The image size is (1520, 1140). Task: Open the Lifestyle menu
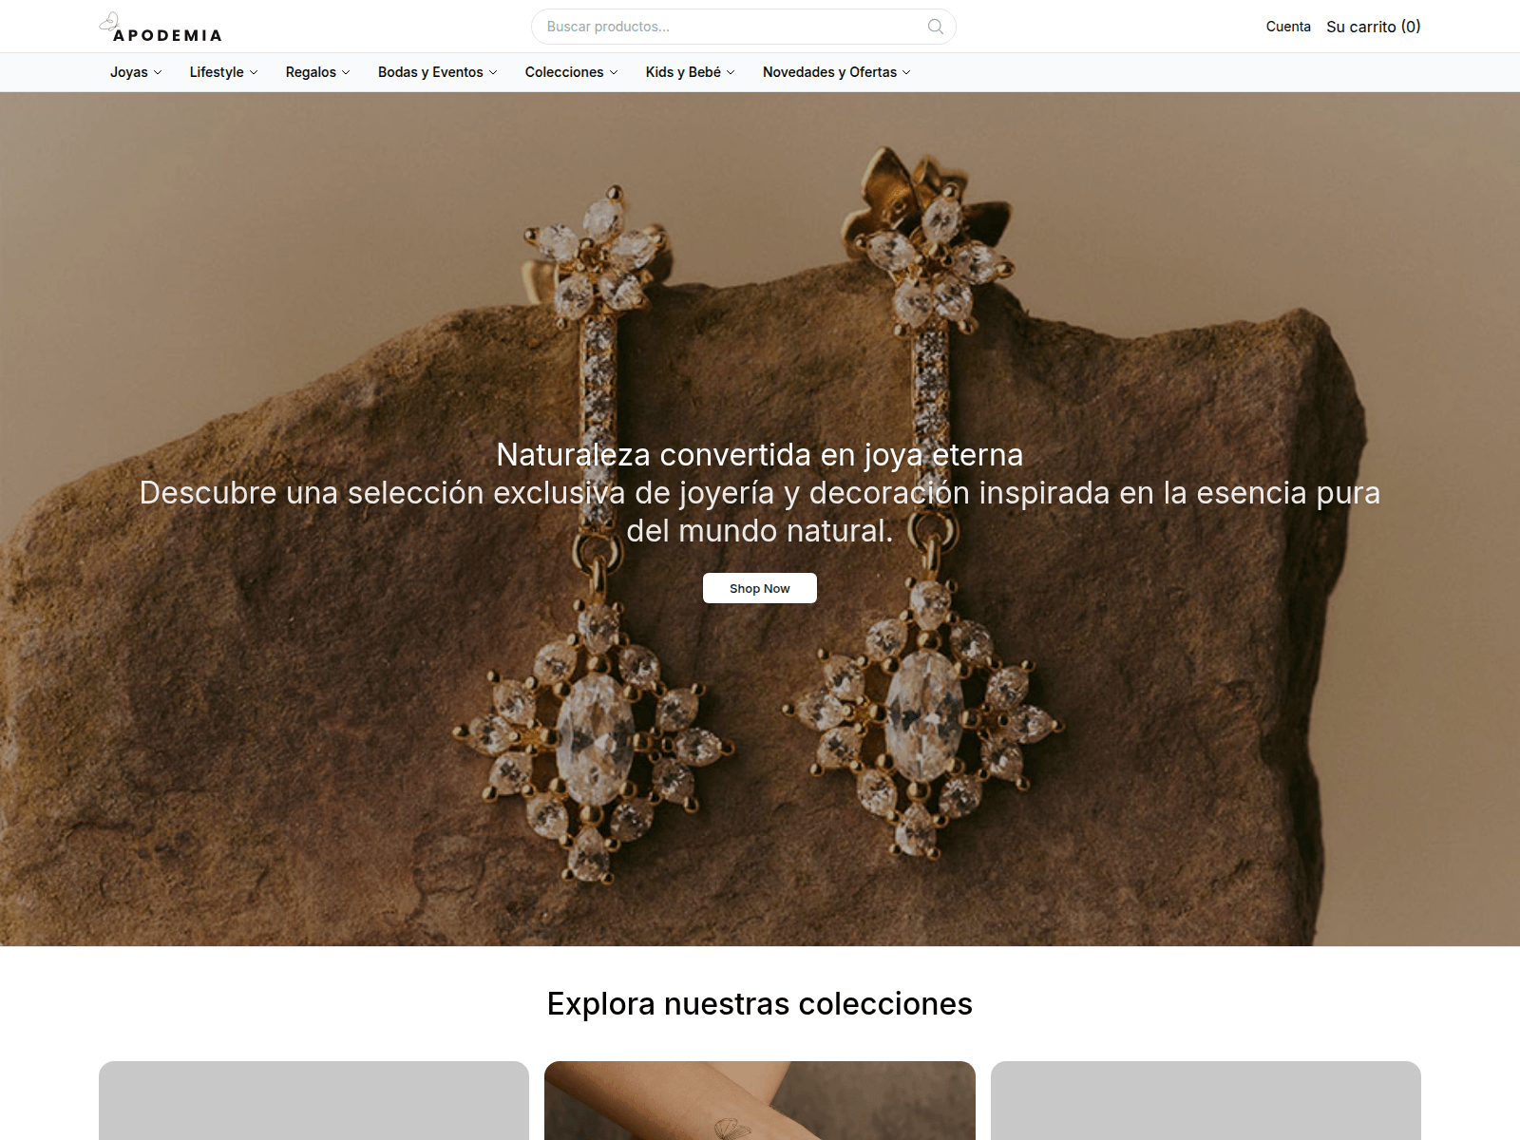point(223,72)
